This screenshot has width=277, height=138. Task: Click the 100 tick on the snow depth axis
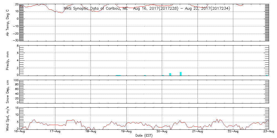(x=16, y=81)
